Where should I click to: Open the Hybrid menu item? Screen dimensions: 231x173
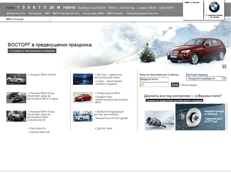point(69,7)
